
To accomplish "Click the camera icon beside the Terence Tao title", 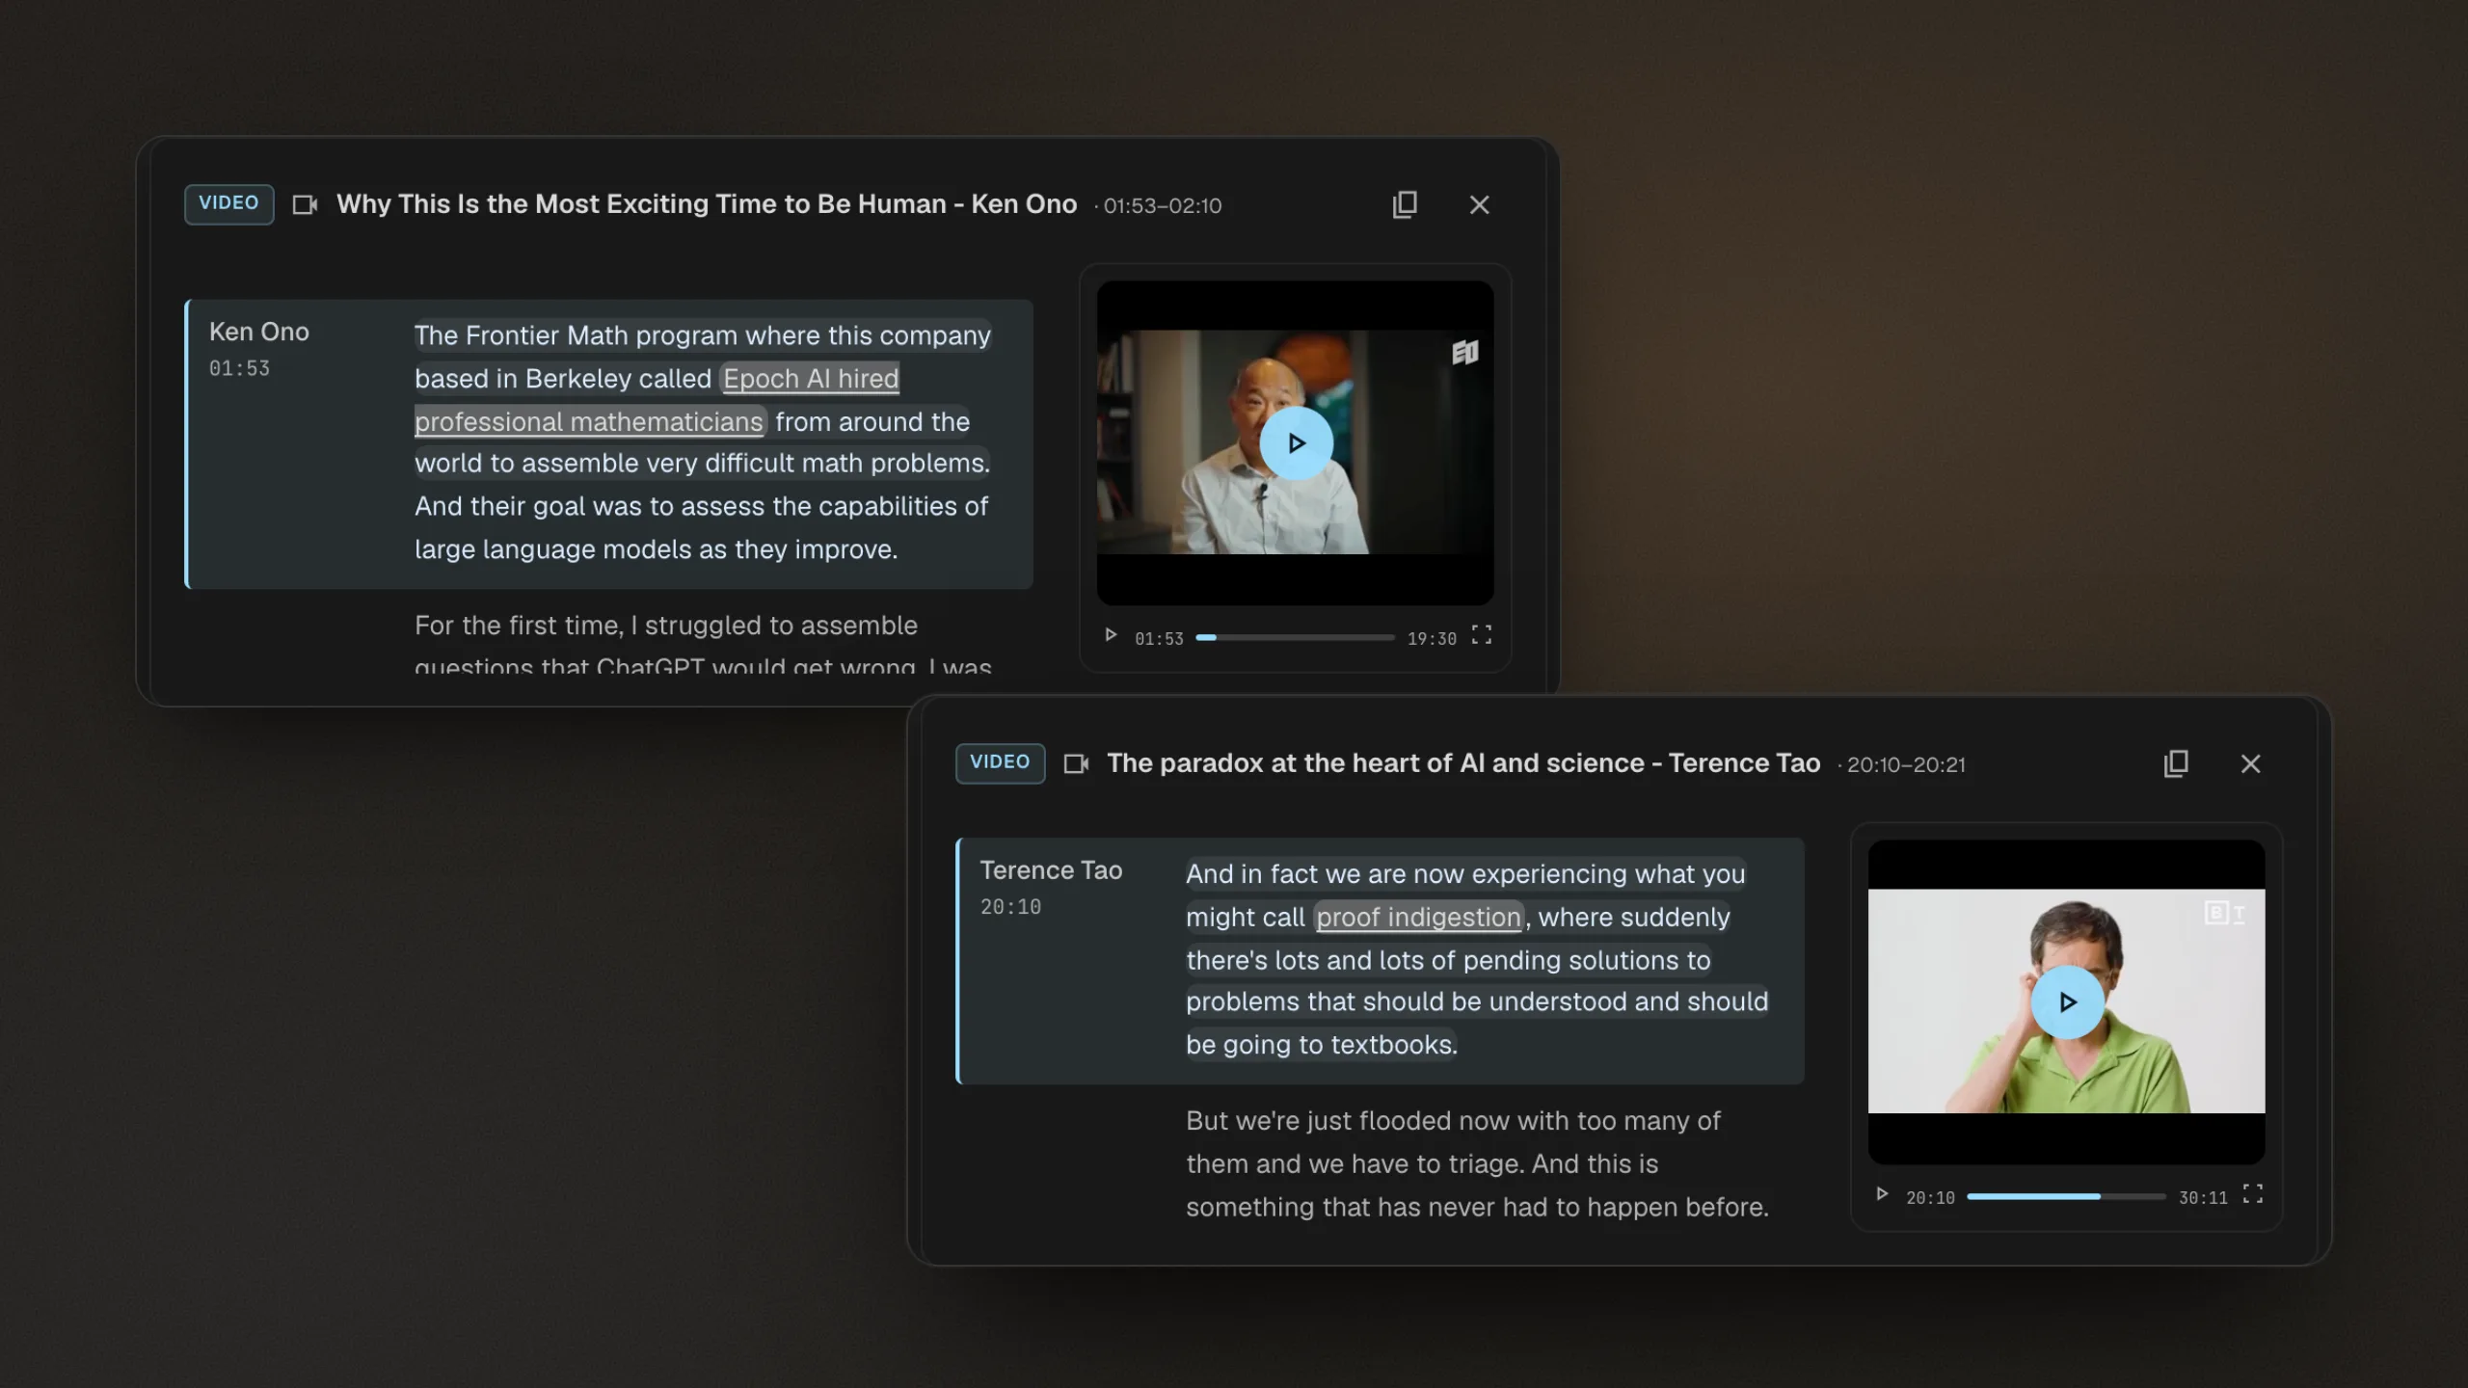I will click(1076, 763).
